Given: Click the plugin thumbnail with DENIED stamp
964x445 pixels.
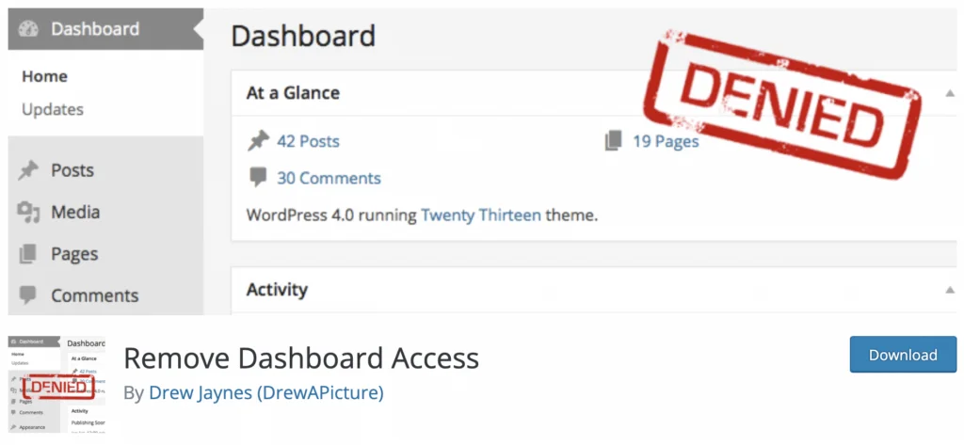Looking at the screenshot, I should click(x=57, y=384).
